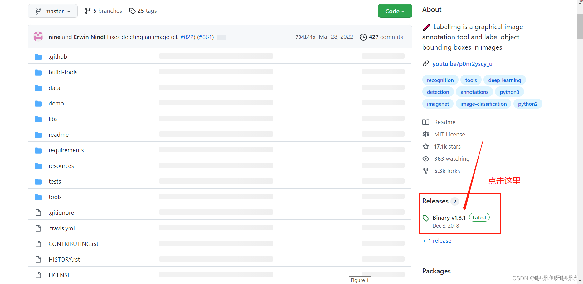Viewport: 583px width, 284px height.
Task: Open the readme folder
Action: pyautogui.click(x=59, y=135)
